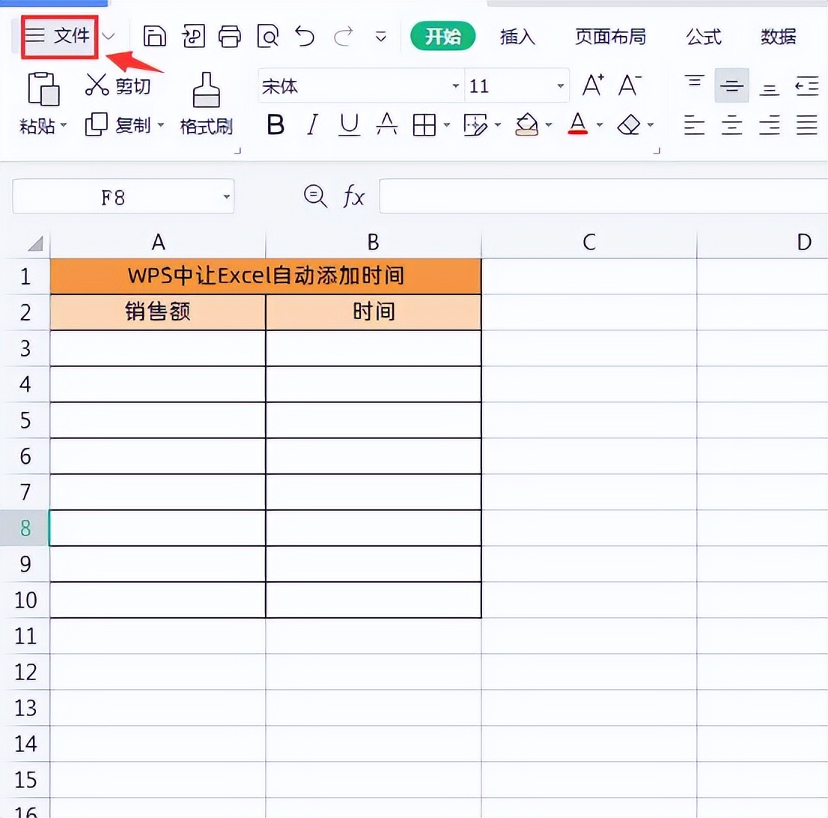
Task: Switch to the 开始 tab
Action: click(443, 36)
